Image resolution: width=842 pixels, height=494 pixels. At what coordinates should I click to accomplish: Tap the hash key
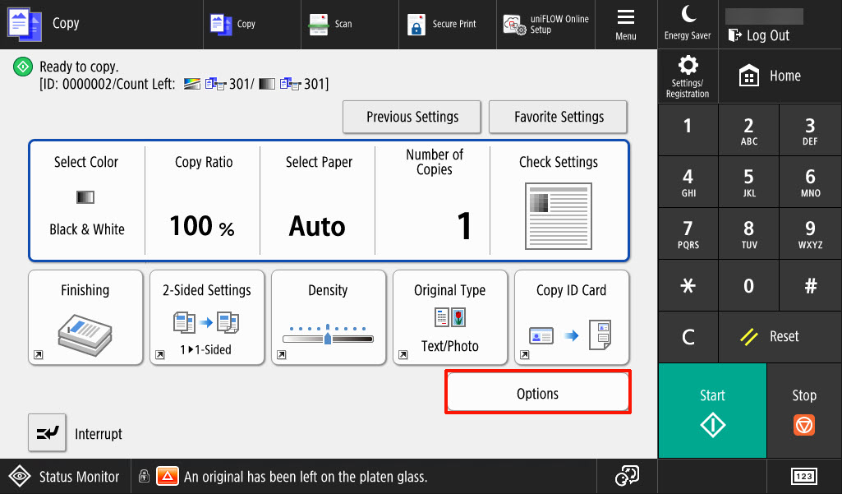pos(810,285)
